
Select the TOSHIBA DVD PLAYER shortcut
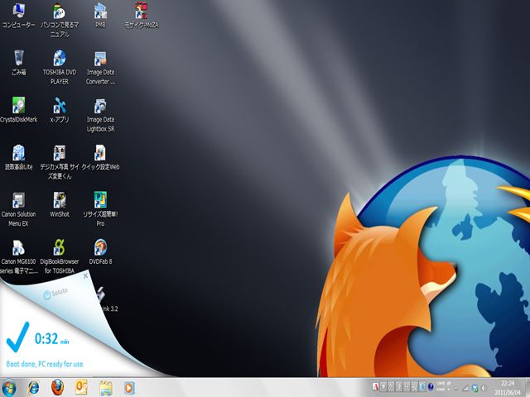[60, 68]
